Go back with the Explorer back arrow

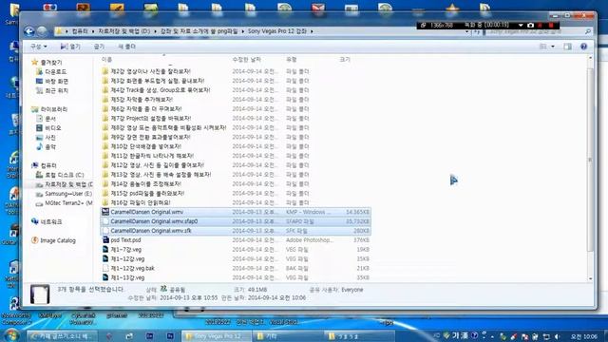tap(29, 31)
